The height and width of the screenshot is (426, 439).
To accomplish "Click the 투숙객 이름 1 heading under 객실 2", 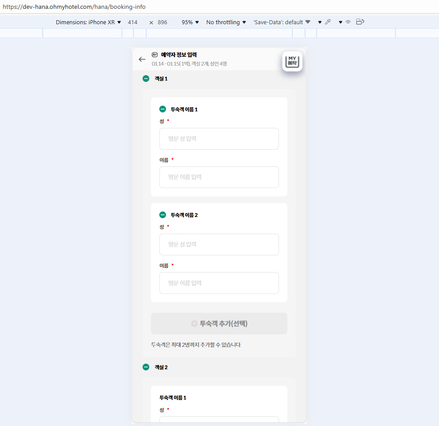I will (x=173, y=397).
